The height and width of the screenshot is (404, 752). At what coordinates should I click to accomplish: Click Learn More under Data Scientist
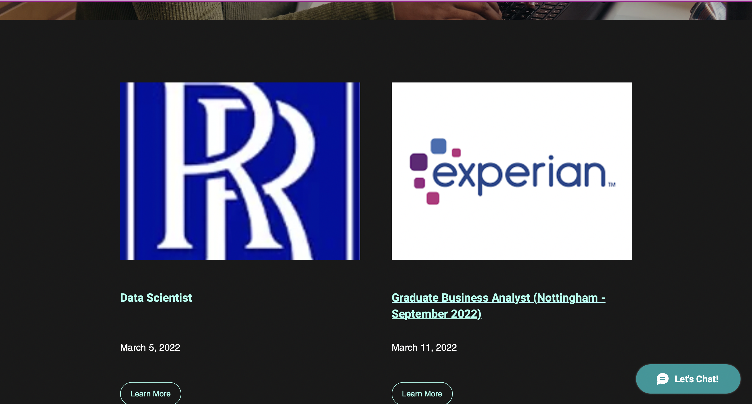150,393
